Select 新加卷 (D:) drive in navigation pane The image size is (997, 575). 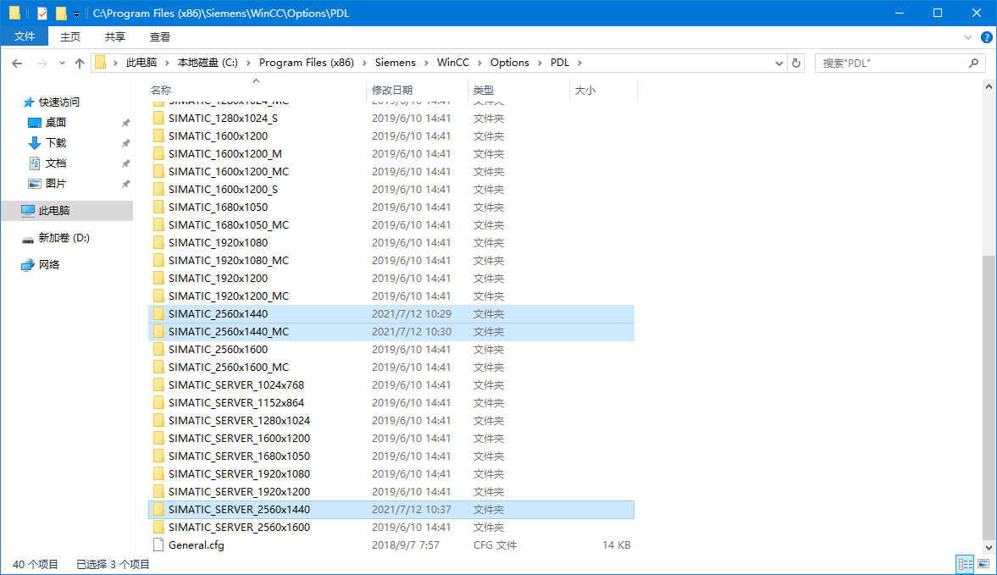coord(64,238)
